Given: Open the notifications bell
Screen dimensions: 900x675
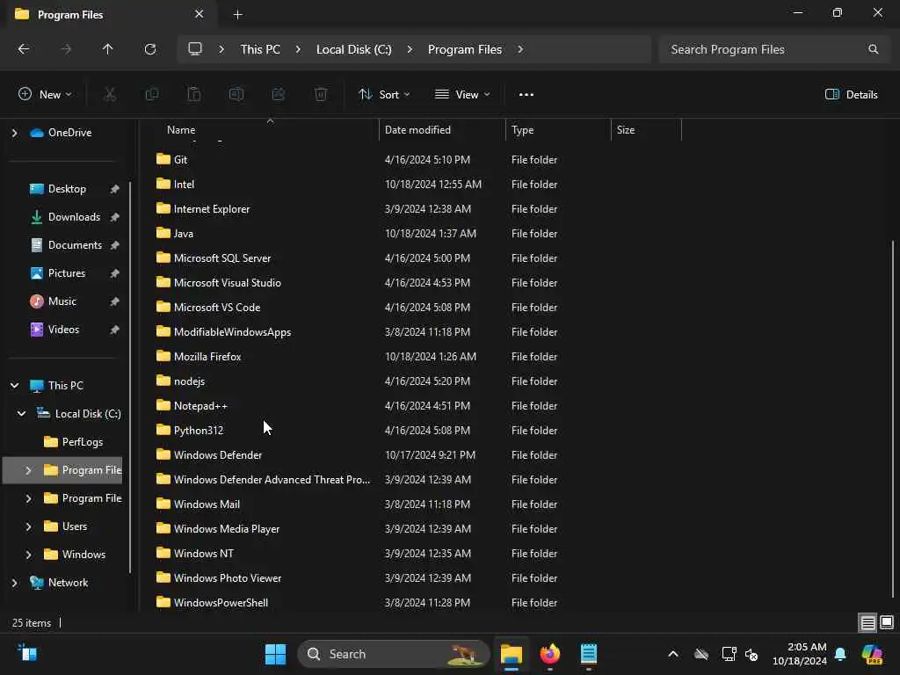Looking at the screenshot, I should 840,654.
